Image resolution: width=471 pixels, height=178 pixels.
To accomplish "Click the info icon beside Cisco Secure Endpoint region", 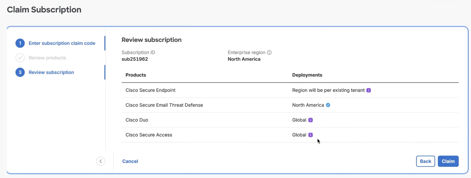I will point(369,90).
